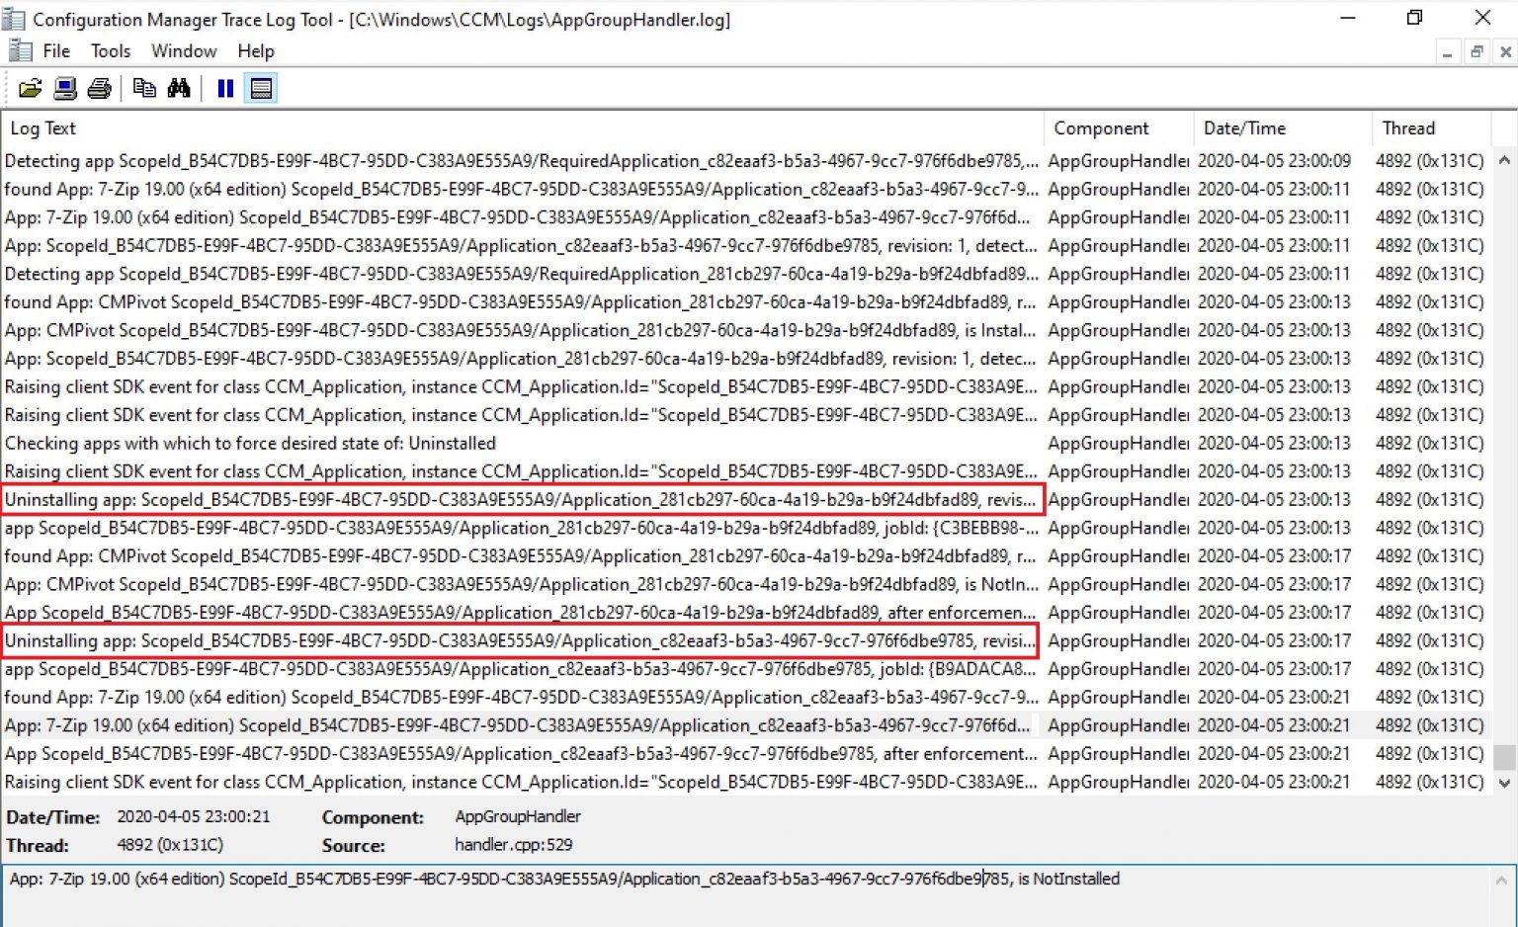Open a log file using the folder icon
The width and height of the screenshot is (1518, 927).
pyautogui.click(x=30, y=88)
